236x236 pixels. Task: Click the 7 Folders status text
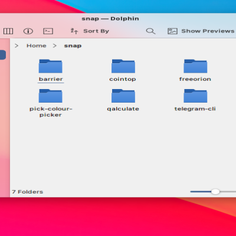point(28,192)
